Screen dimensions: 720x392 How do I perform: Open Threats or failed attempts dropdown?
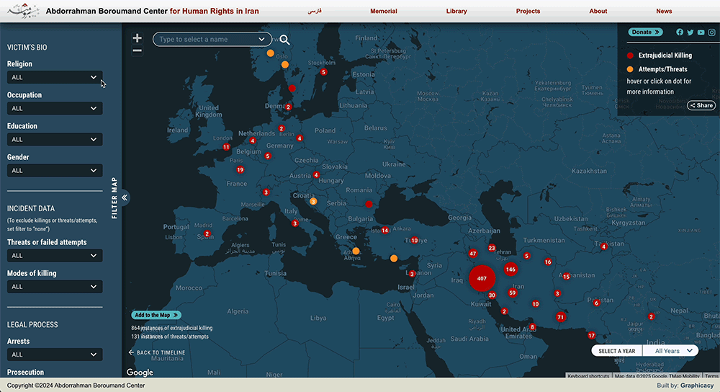pos(55,256)
